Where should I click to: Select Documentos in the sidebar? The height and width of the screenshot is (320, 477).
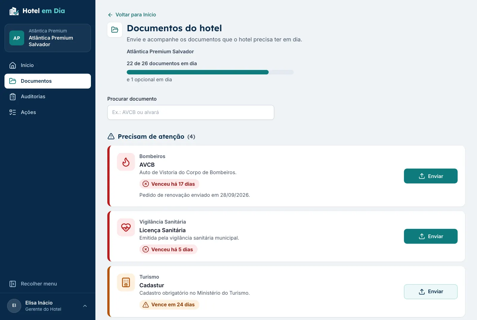(48, 81)
